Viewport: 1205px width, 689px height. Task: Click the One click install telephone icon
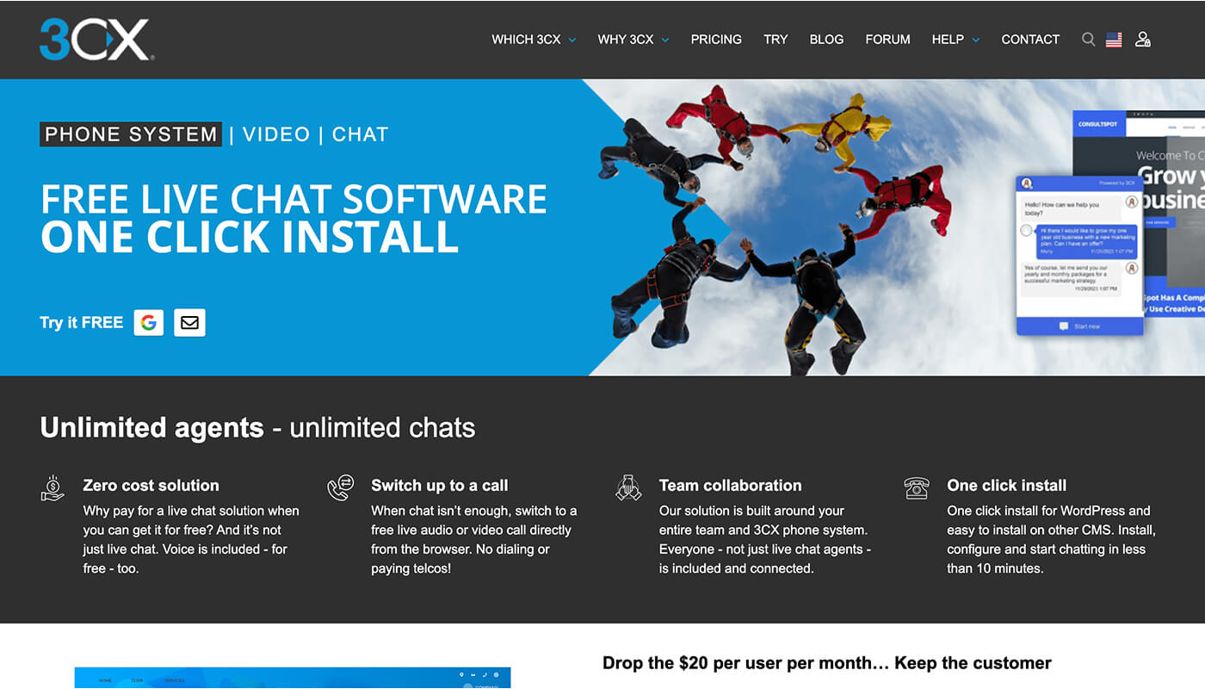(x=917, y=488)
